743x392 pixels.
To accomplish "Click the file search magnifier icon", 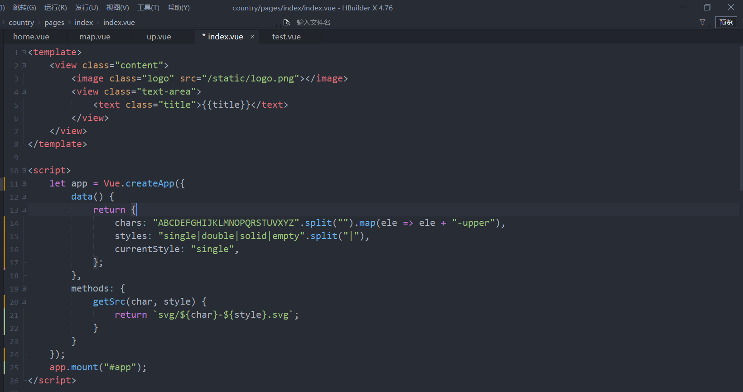I will coord(286,23).
